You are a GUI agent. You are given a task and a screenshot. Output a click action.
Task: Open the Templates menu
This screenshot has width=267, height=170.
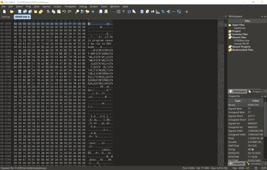point(70,7)
